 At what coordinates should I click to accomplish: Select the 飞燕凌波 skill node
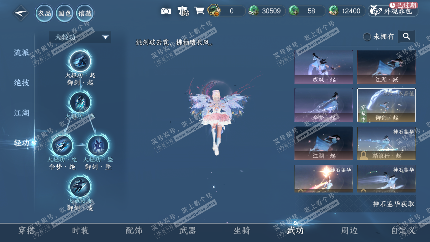[80, 187]
